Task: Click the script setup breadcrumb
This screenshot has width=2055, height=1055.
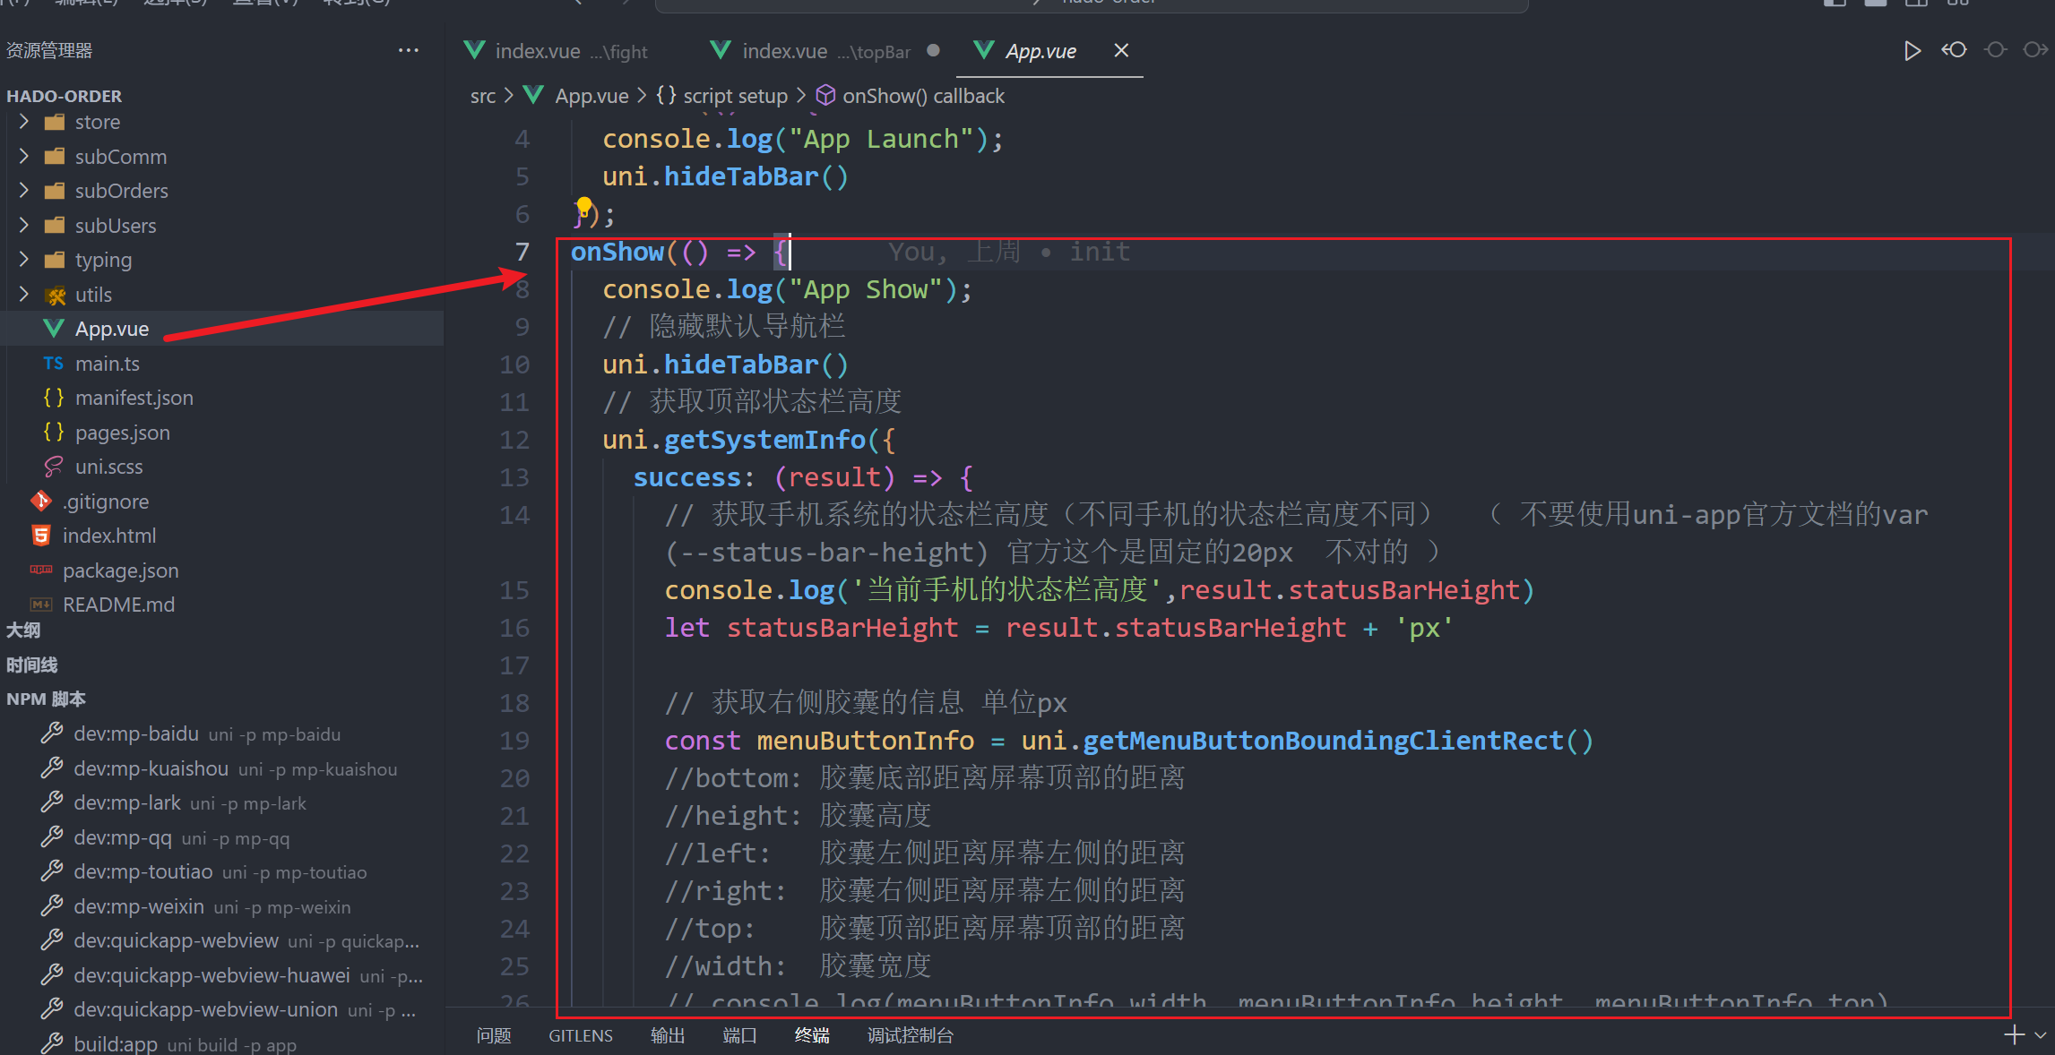Action: [x=735, y=96]
